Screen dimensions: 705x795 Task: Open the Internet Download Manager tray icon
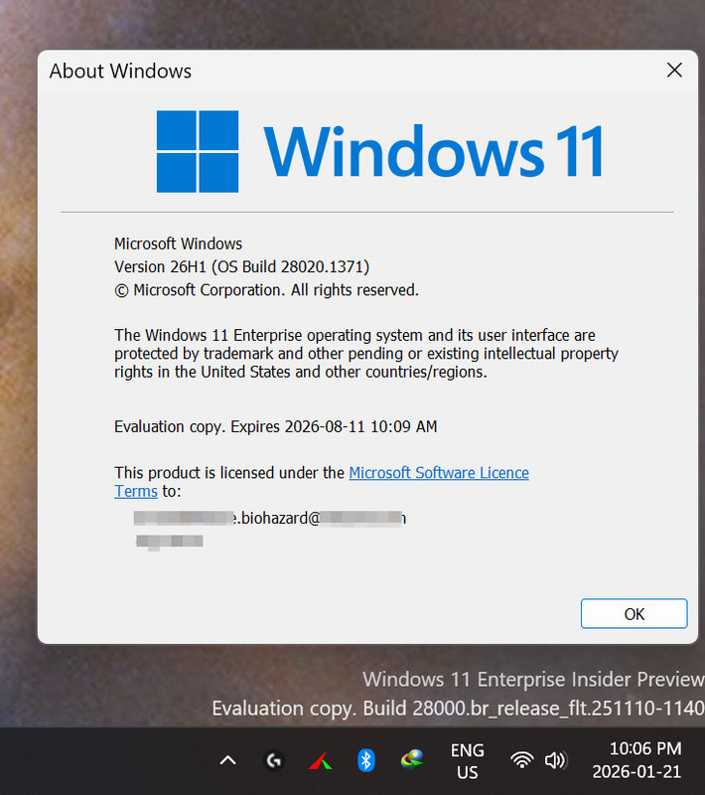tap(412, 760)
